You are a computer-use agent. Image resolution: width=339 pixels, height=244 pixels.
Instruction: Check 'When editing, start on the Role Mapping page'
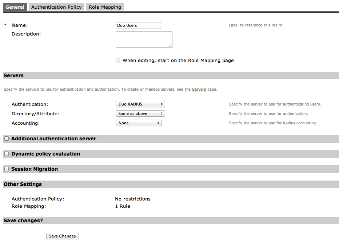point(118,60)
